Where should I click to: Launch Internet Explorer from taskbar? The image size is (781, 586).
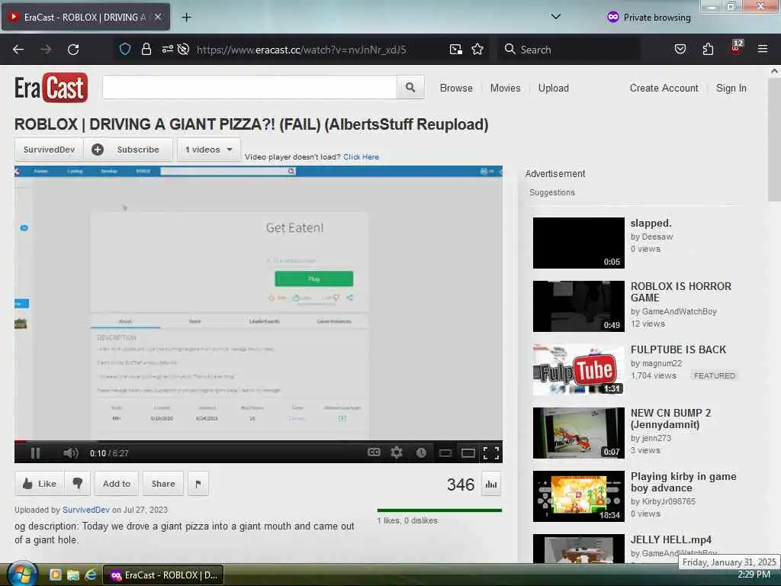tap(90, 575)
